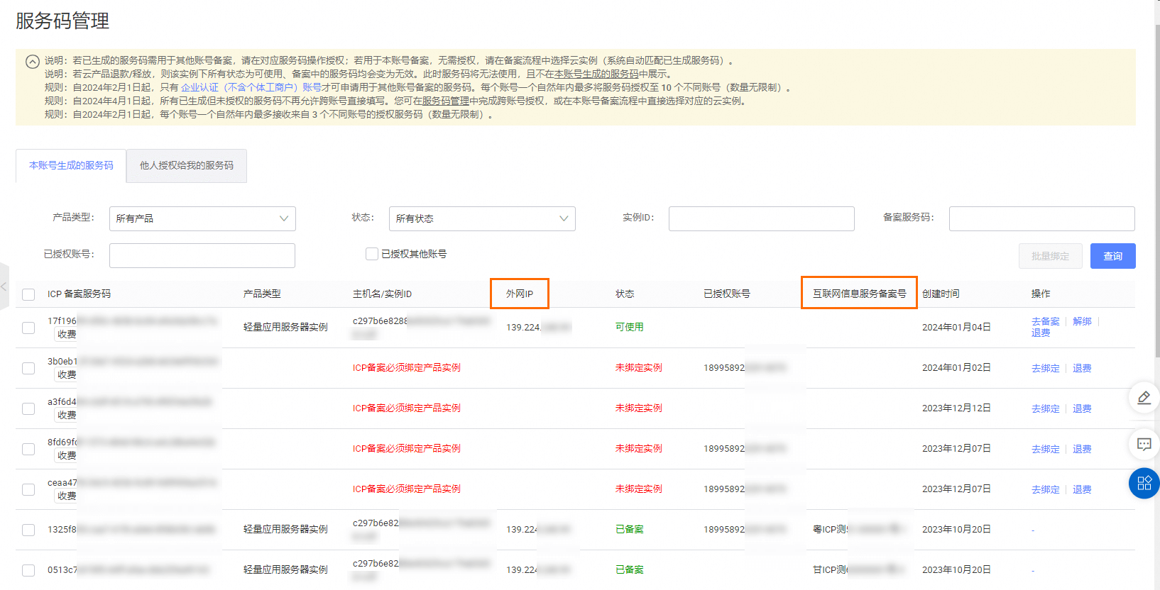Toggle the select-all checkbox in table header

[28, 294]
